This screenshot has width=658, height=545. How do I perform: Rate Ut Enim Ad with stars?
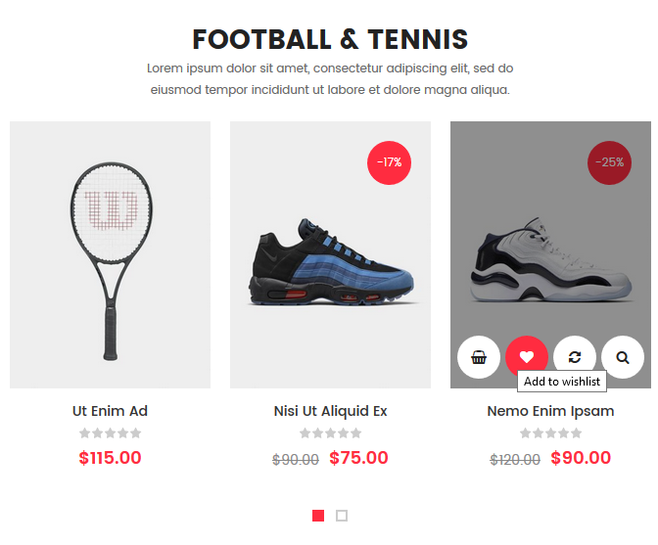(110, 433)
